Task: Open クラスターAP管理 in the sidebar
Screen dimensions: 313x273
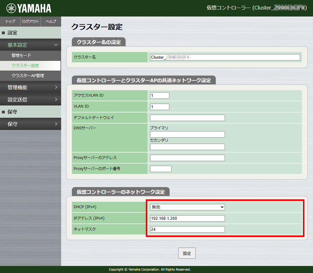Action: (x=31, y=76)
